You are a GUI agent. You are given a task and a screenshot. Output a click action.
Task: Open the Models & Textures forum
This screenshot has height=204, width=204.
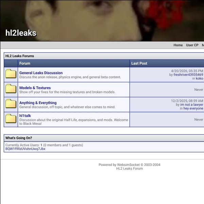pos(35,88)
